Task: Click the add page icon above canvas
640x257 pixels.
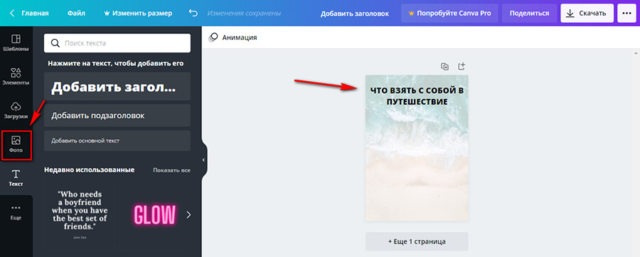Action: pos(462,66)
